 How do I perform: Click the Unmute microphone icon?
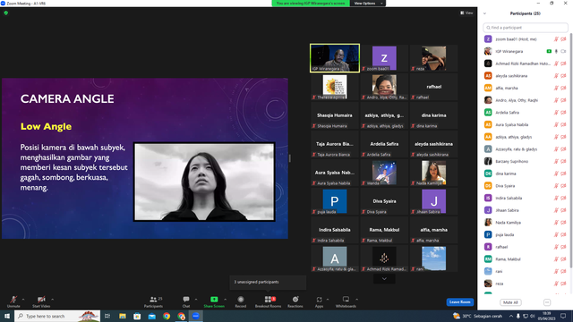coord(13,300)
